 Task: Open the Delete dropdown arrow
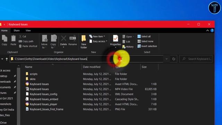coord(63,47)
